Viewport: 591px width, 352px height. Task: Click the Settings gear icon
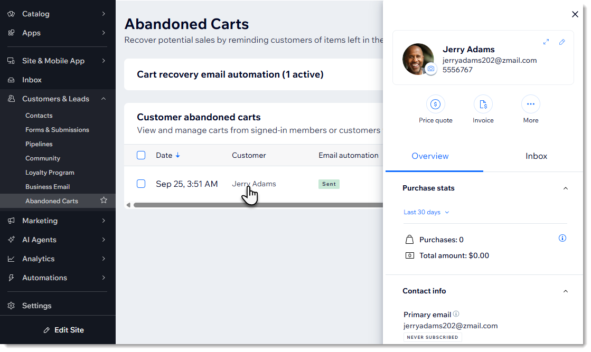(x=11, y=306)
